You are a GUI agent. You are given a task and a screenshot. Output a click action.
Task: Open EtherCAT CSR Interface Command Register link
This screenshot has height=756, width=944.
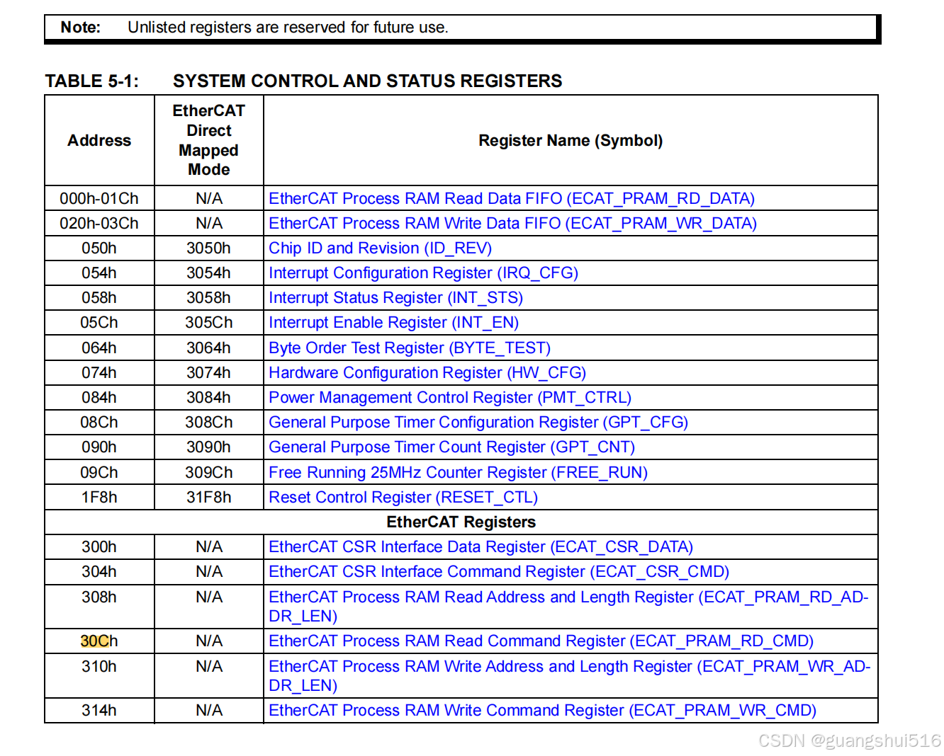(499, 571)
